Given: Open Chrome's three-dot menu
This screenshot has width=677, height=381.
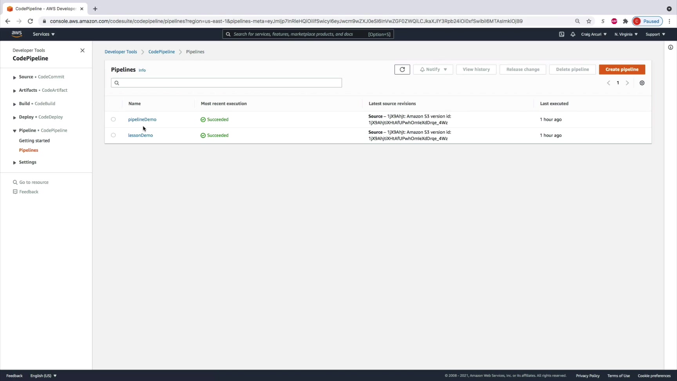Looking at the screenshot, I should 670,21.
